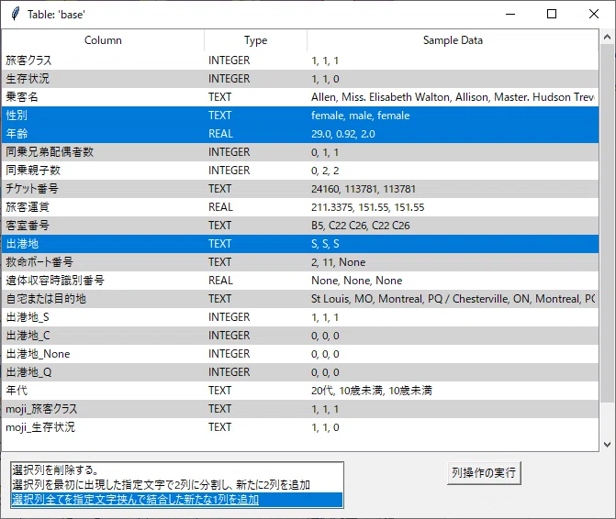Select the 年齢 row
The height and width of the screenshot is (519, 616).
tap(300, 134)
